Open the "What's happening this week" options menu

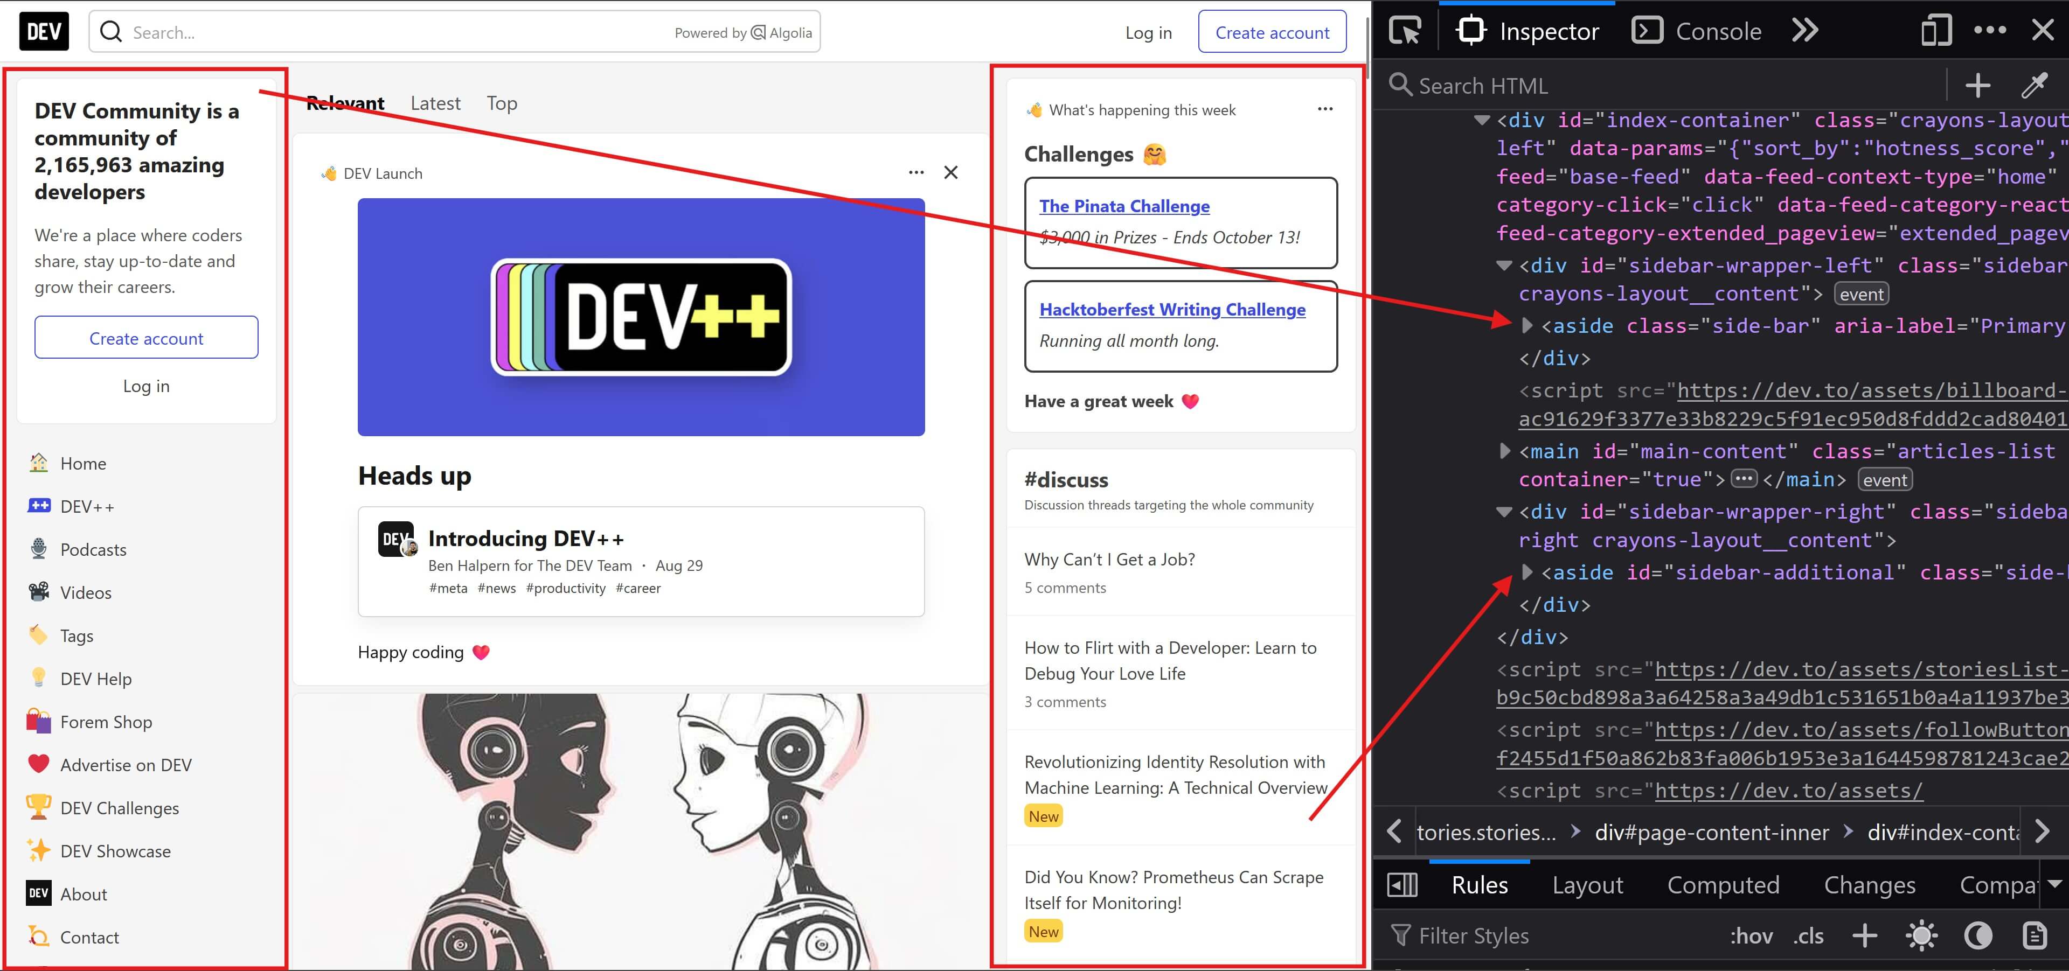[x=1325, y=109]
